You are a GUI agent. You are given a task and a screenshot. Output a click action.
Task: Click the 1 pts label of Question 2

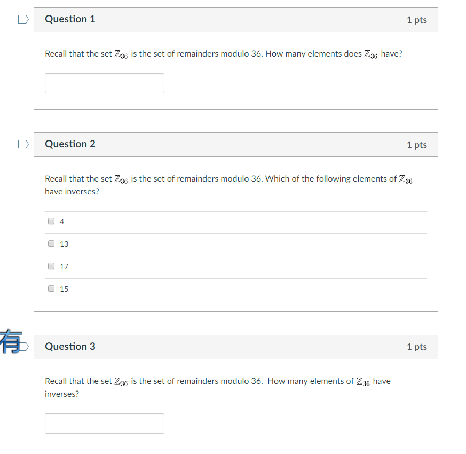[x=416, y=145]
